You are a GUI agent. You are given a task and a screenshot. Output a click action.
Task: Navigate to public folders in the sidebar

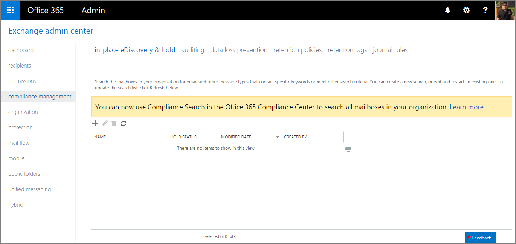click(24, 174)
